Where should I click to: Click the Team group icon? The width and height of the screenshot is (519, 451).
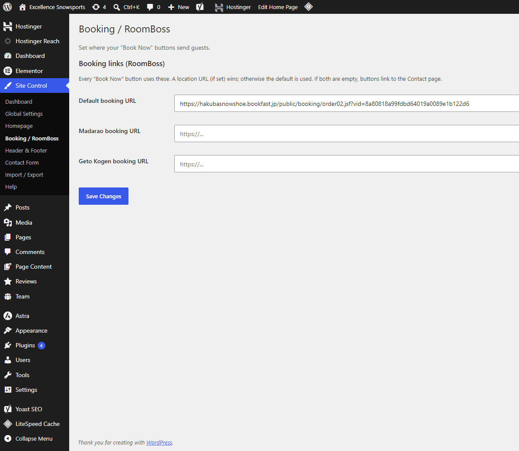8,296
